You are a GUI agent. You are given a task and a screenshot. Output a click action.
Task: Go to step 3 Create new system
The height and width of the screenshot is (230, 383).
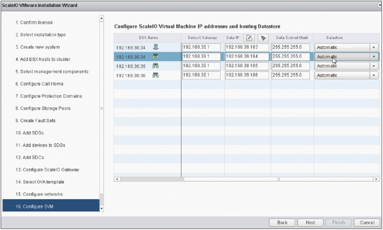pyautogui.click(x=37, y=47)
